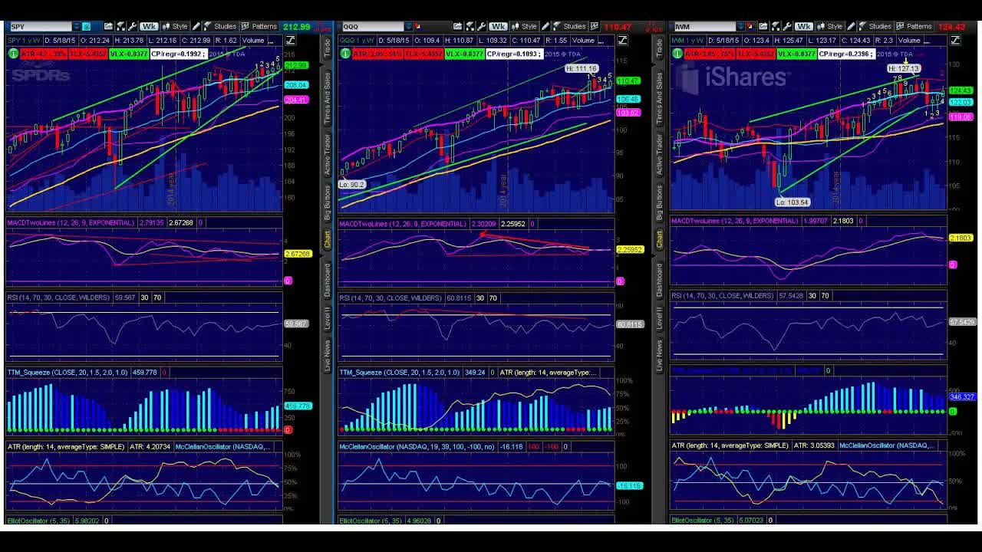Change Style on the SPY chart
982x552 pixels.
(x=175, y=26)
